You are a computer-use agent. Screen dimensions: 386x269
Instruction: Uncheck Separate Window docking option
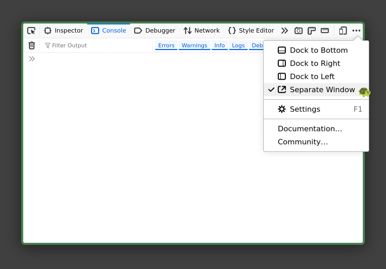[322, 89]
